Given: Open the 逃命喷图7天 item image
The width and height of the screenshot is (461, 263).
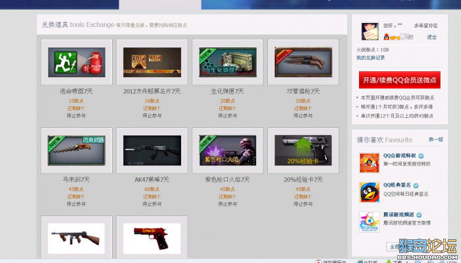Looking at the screenshot, I should point(76,62).
